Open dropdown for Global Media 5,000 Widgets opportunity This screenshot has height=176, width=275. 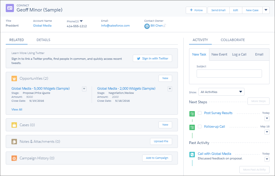point(84,89)
